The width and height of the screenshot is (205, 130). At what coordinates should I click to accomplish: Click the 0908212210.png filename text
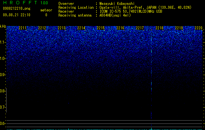pyautogui.click(x=17, y=8)
